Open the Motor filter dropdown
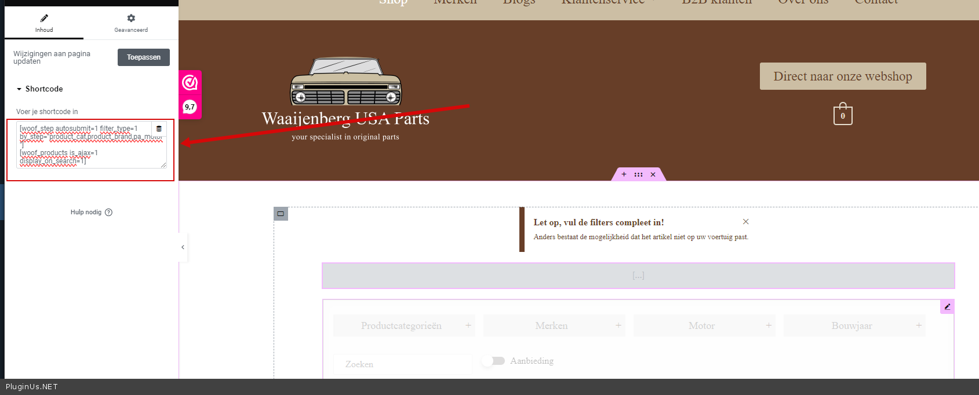 tap(704, 325)
